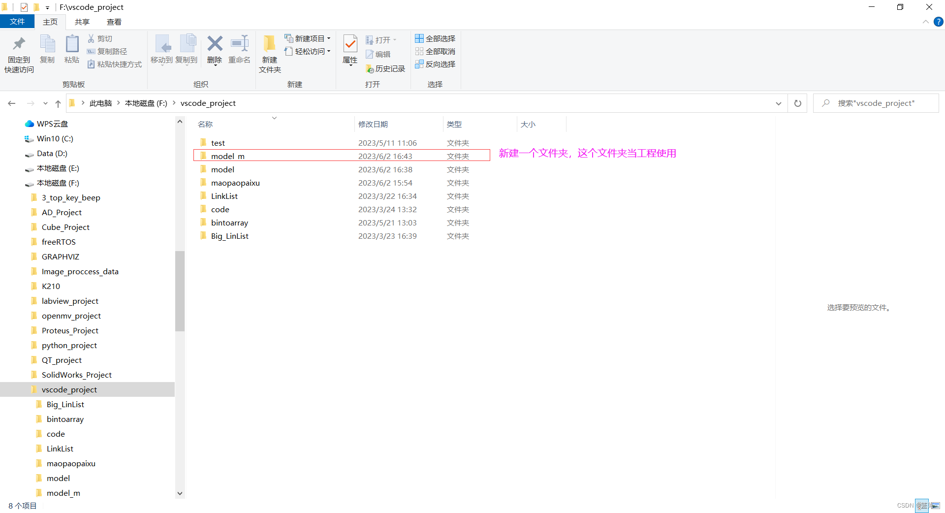The width and height of the screenshot is (945, 513).
Task: Click navigation pane scroll down arrow
Action: tap(180, 493)
